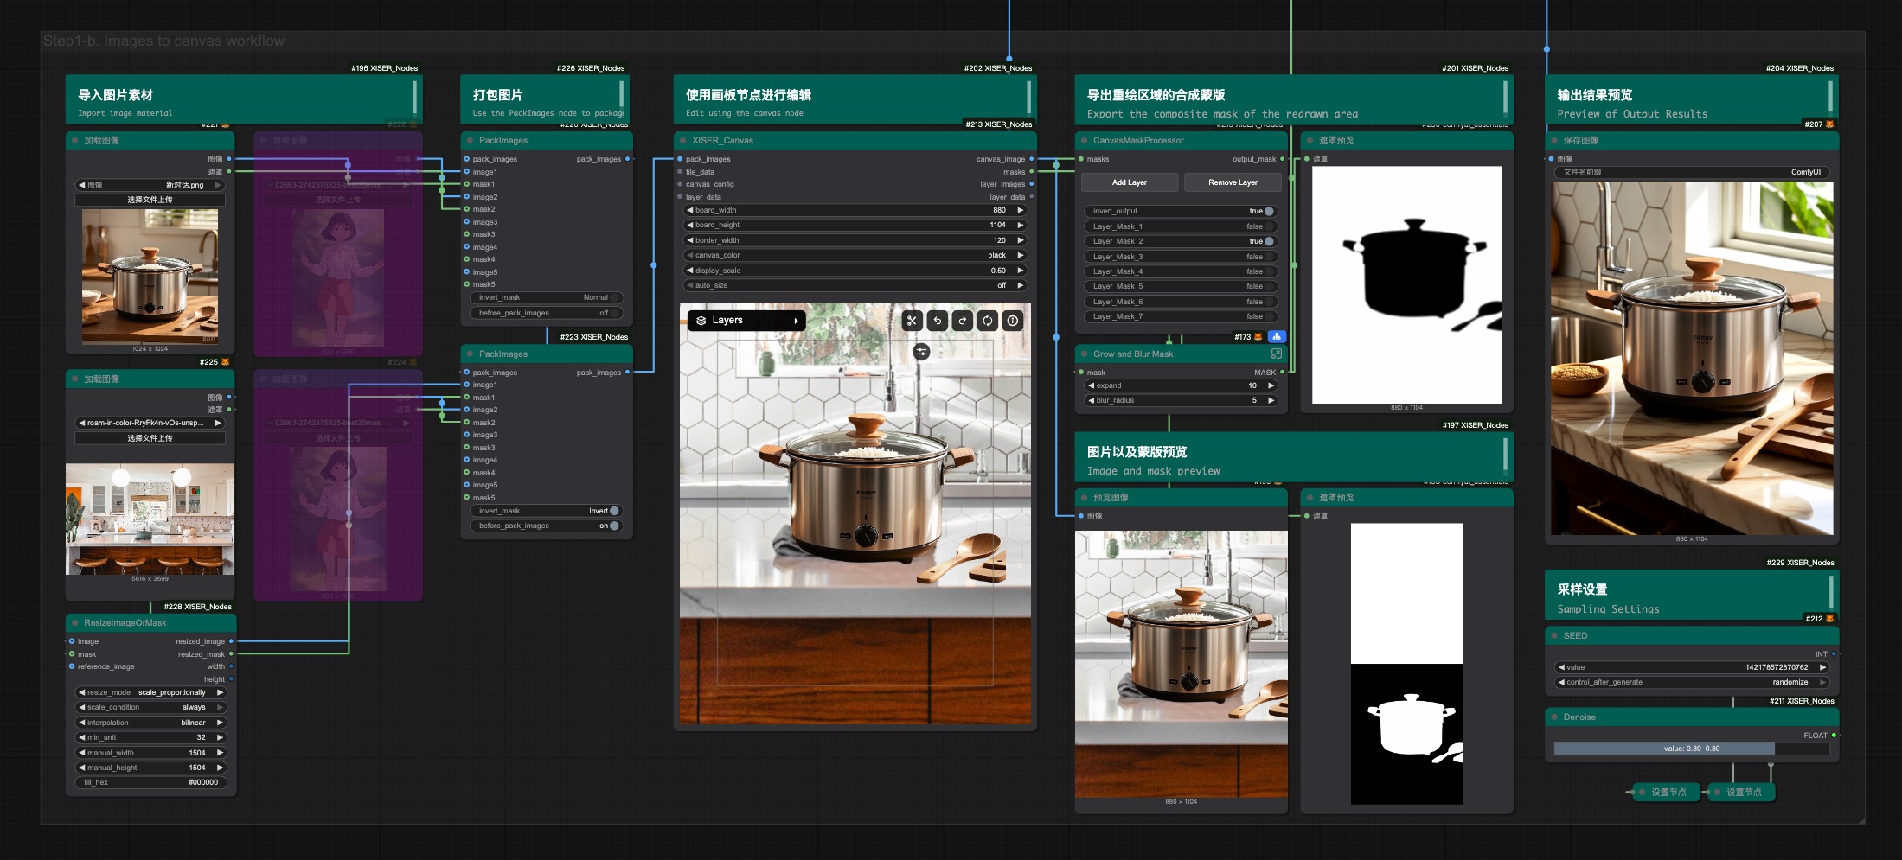Screen dimensions: 1902x860
Task: Decrease blur_radius with its left arrow
Action: [1091, 401]
